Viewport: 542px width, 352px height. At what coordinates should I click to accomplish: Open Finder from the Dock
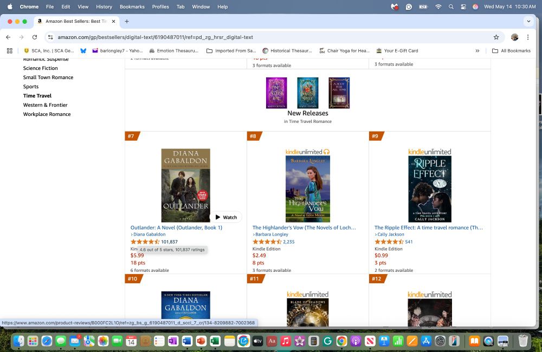coord(18,341)
